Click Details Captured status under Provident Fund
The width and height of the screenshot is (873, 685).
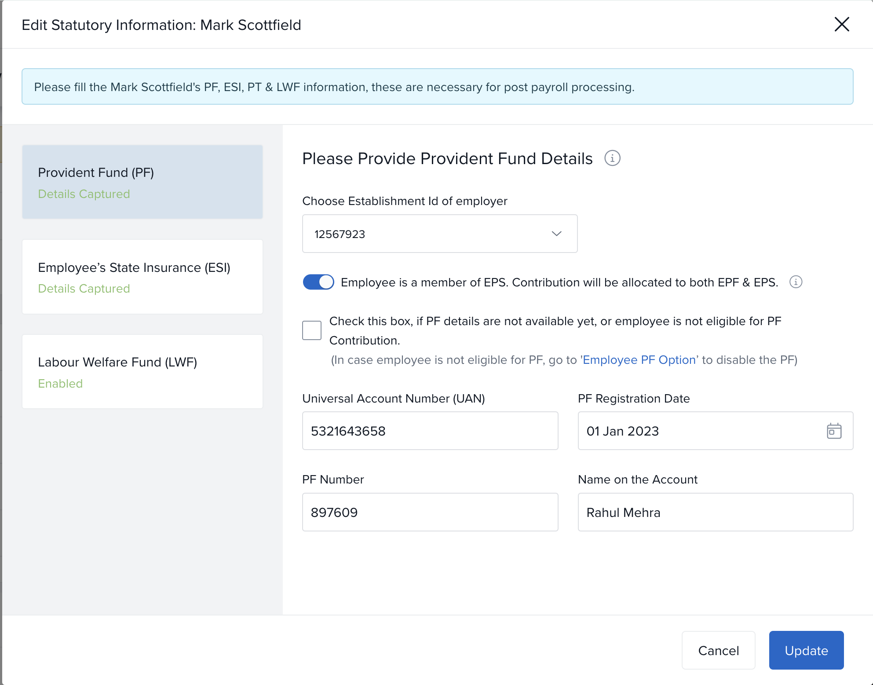(x=84, y=194)
